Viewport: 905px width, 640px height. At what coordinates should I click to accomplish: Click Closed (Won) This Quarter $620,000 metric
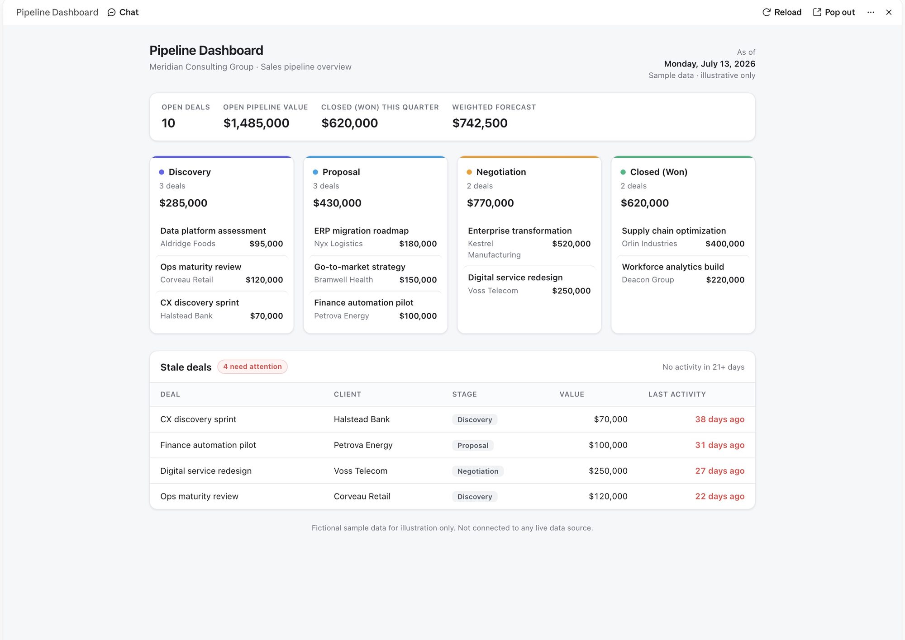click(349, 123)
